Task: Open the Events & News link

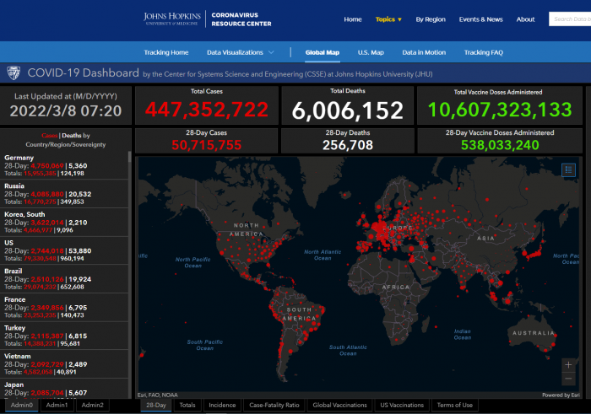Action: (480, 19)
